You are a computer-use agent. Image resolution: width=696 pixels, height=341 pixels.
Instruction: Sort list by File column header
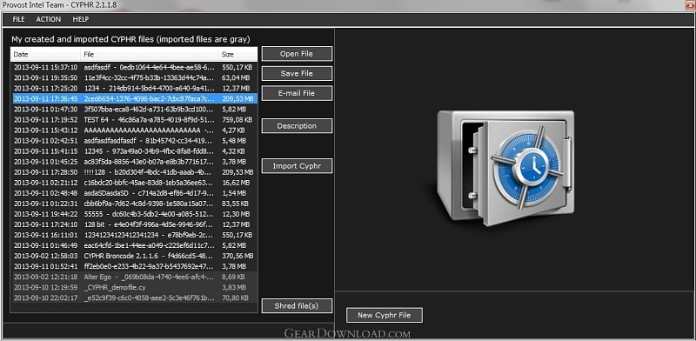(150, 55)
